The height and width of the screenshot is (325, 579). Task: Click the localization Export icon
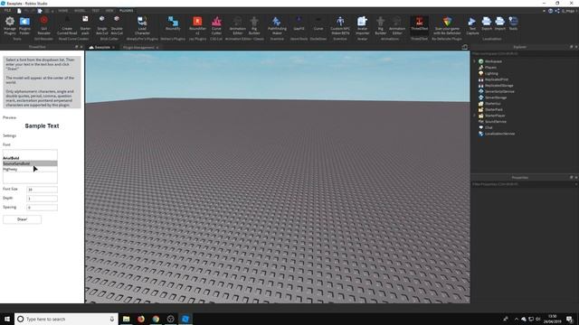click(487, 23)
